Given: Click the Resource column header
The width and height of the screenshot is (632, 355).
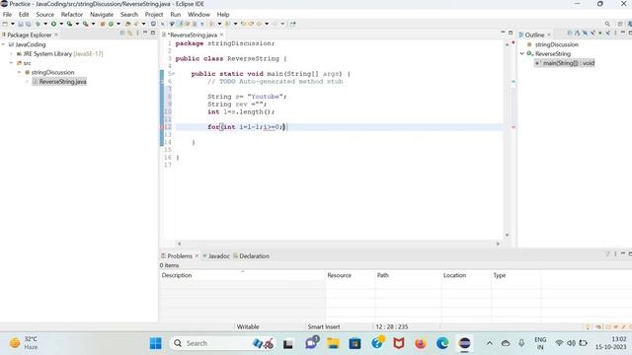Looking at the screenshot, I should point(350,275).
